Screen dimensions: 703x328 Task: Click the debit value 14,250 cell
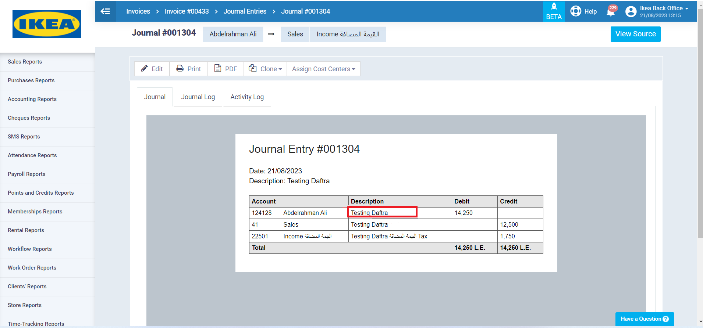coord(475,213)
